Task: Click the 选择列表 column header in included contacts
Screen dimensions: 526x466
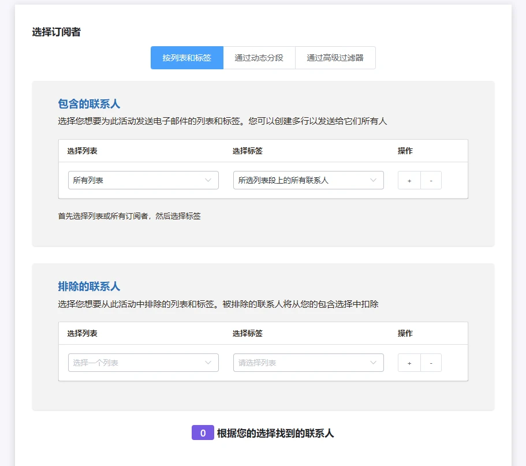Action: coord(83,151)
